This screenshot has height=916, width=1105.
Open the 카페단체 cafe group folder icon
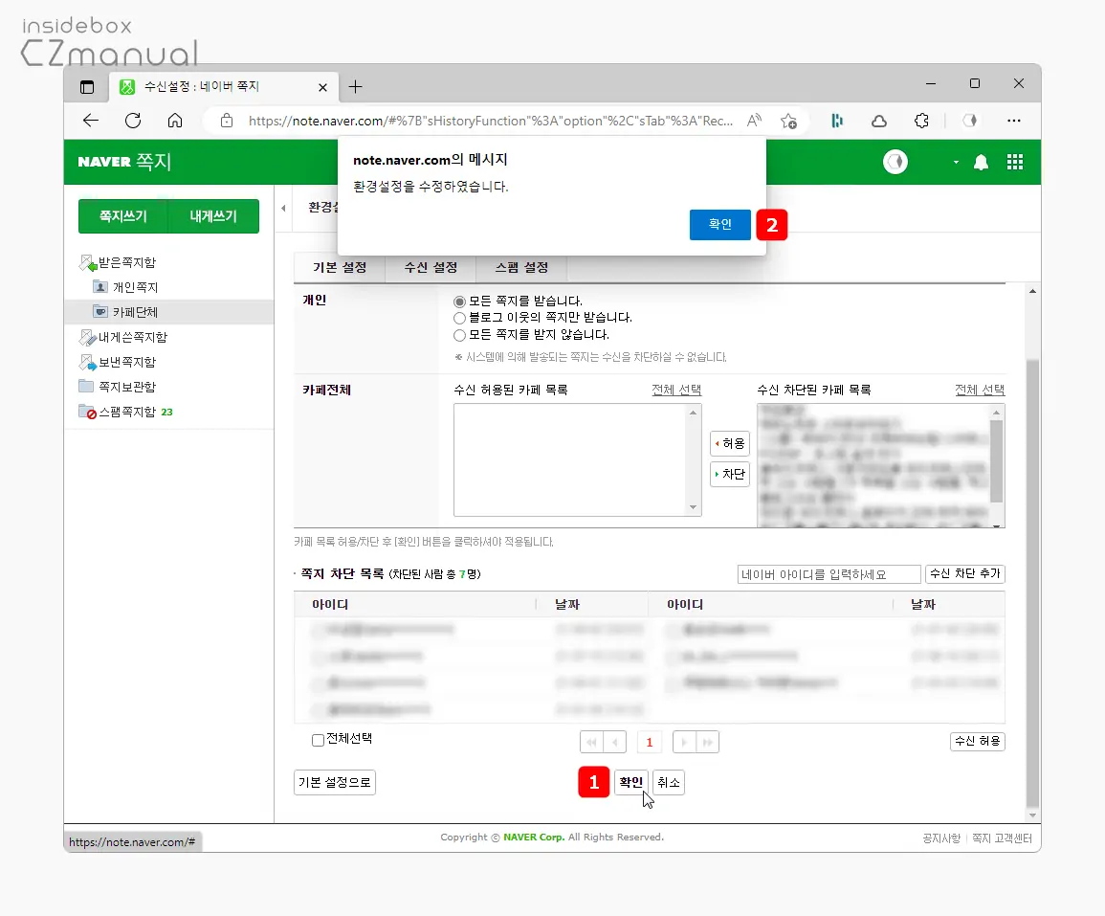(x=100, y=311)
